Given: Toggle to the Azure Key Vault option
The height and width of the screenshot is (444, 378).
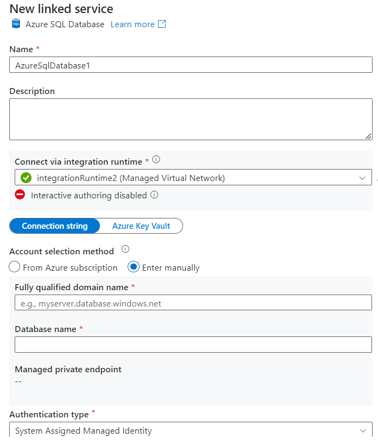Looking at the screenshot, I should tap(140, 226).
